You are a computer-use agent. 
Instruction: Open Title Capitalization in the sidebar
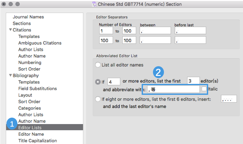pyautogui.click(x=37, y=141)
